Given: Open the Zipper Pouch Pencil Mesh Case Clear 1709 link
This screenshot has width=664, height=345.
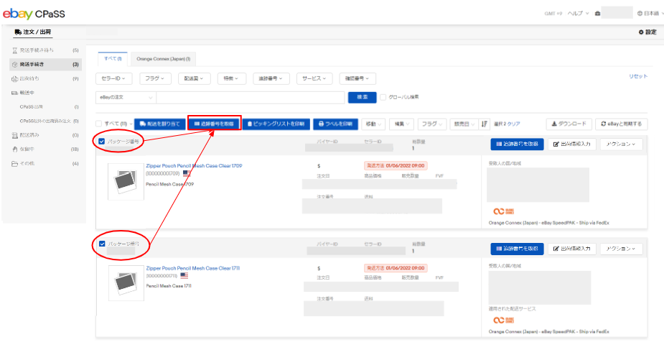Looking at the screenshot, I should pyautogui.click(x=194, y=166).
